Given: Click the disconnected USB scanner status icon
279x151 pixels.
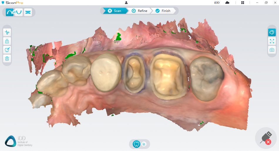Looking at the screenshot, I should tap(265, 138).
